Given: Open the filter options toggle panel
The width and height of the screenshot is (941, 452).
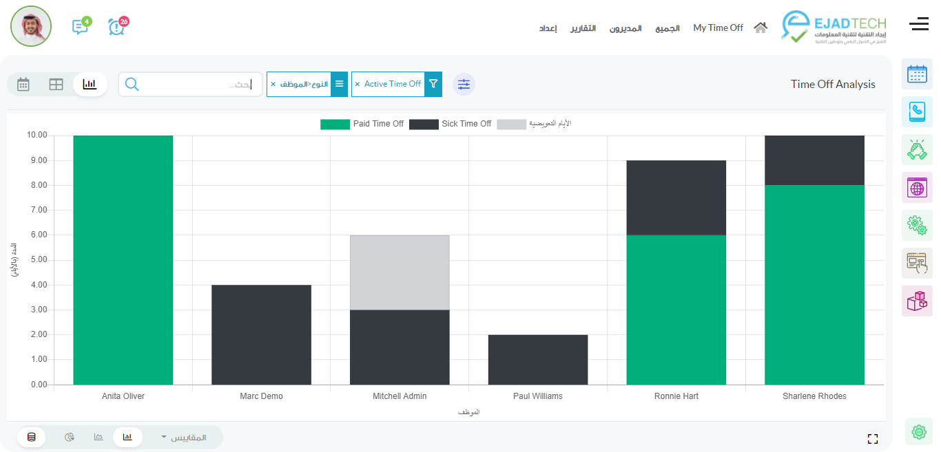Looking at the screenshot, I should pos(464,84).
